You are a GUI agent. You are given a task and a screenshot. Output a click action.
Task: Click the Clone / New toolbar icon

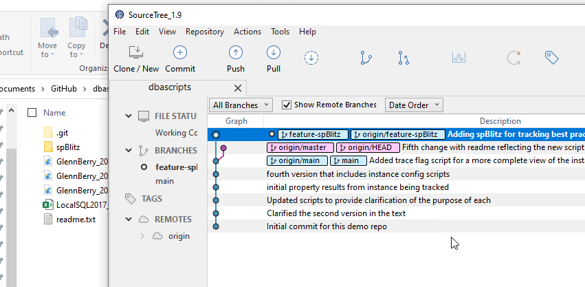point(136,53)
